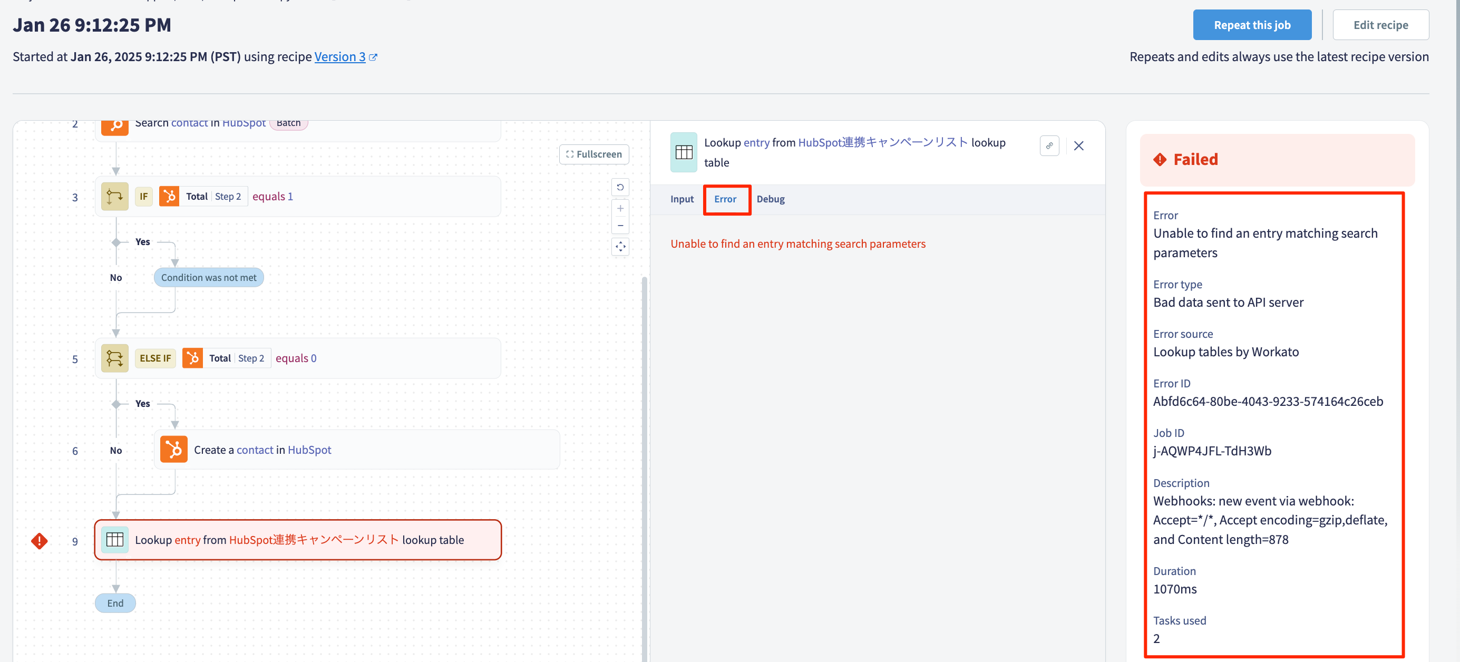Click the external link icon beside Version 3
This screenshot has height=662, width=1460.
[373, 57]
